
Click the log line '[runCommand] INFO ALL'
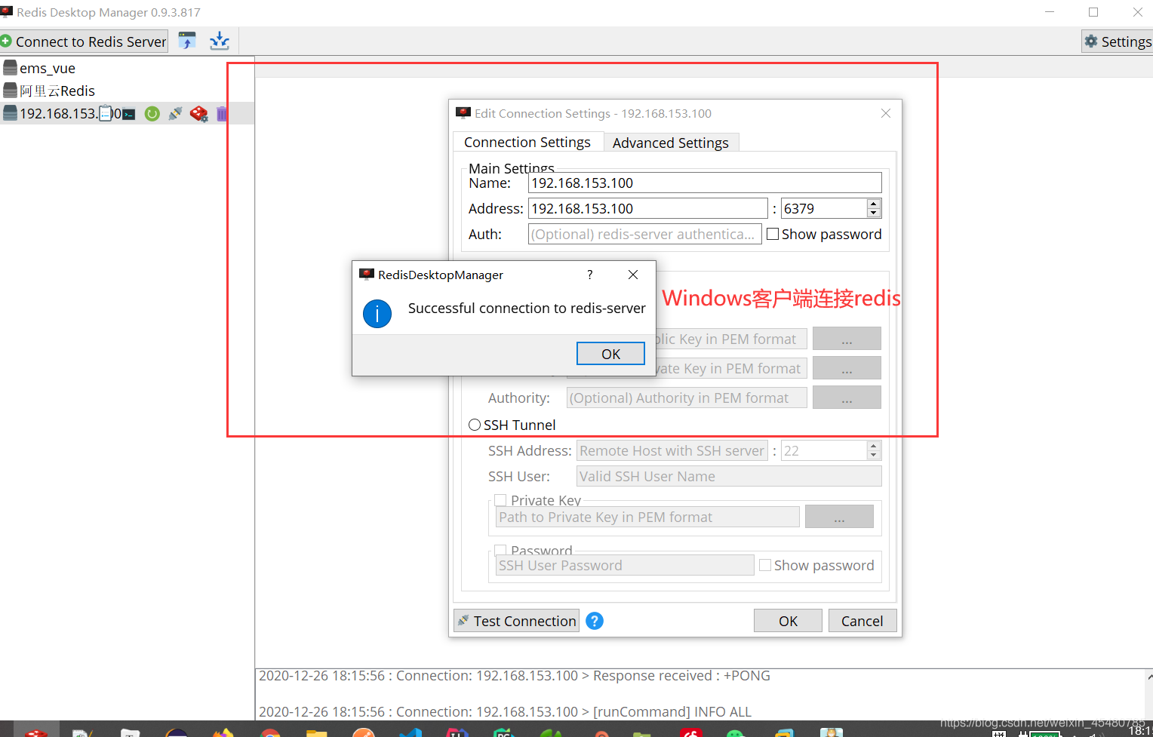click(x=505, y=711)
